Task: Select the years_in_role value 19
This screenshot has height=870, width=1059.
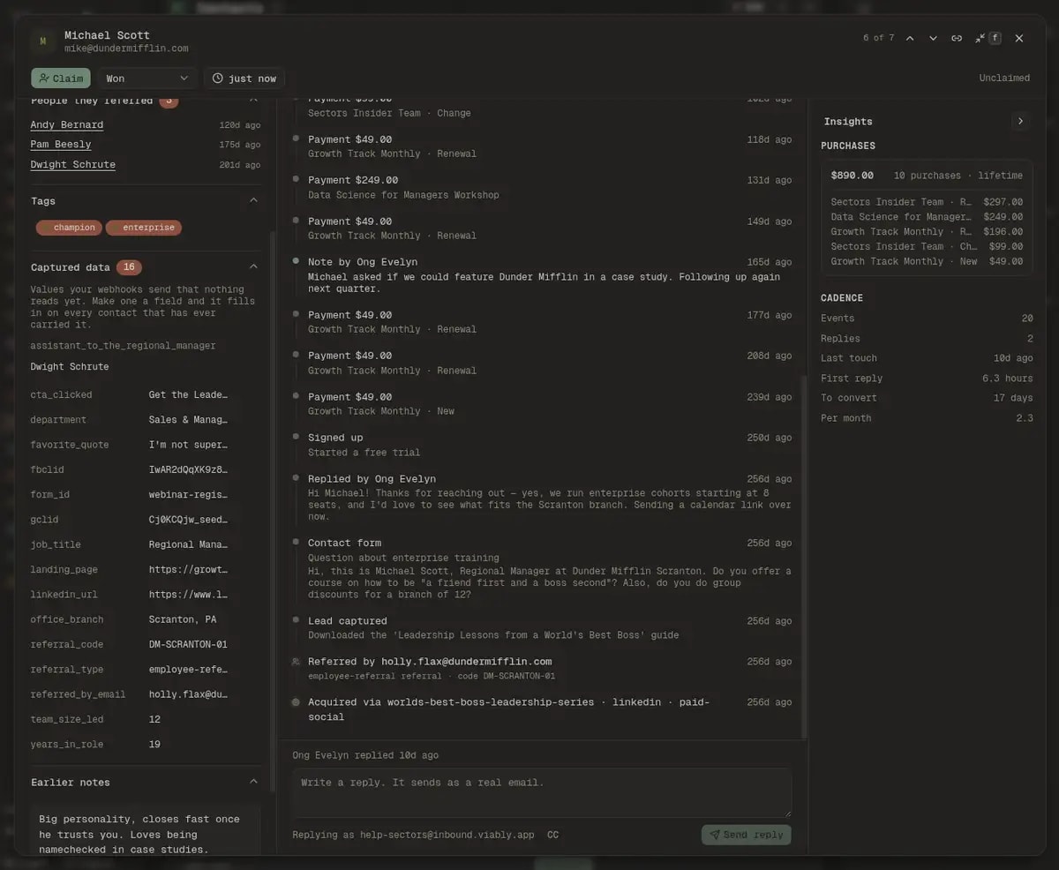Action: coord(154,745)
